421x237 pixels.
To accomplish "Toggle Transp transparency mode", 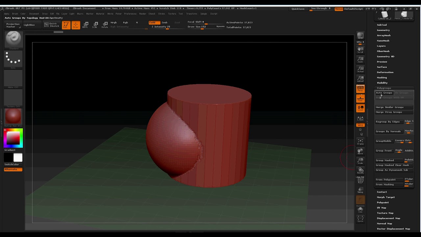I will (360, 190).
